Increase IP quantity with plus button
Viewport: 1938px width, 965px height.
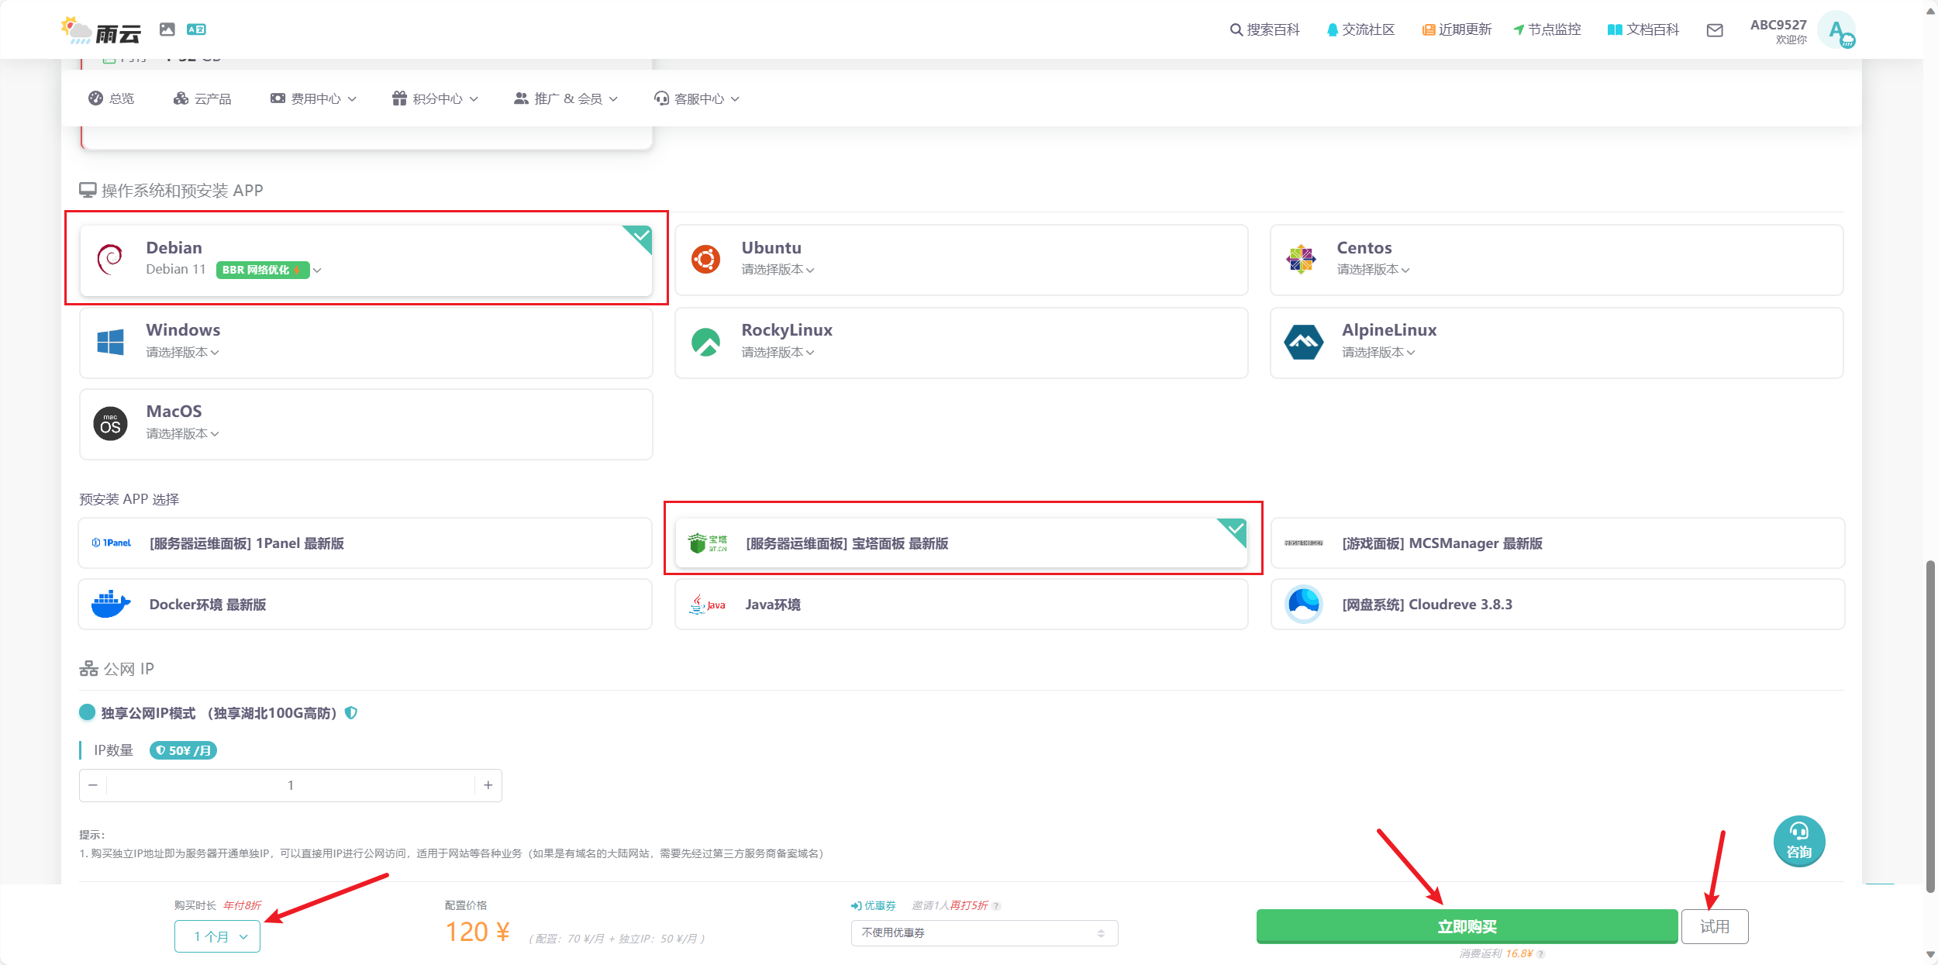(x=488, y=785)
